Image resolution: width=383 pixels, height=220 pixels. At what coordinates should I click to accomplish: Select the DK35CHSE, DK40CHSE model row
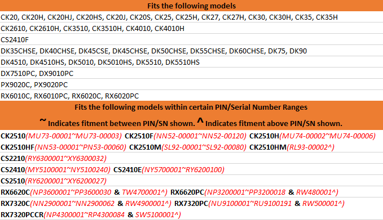click(x=192, y=51)
